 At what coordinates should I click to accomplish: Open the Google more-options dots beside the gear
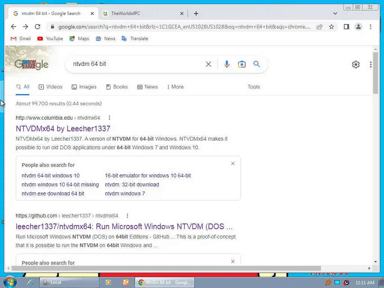pos(371,64)
